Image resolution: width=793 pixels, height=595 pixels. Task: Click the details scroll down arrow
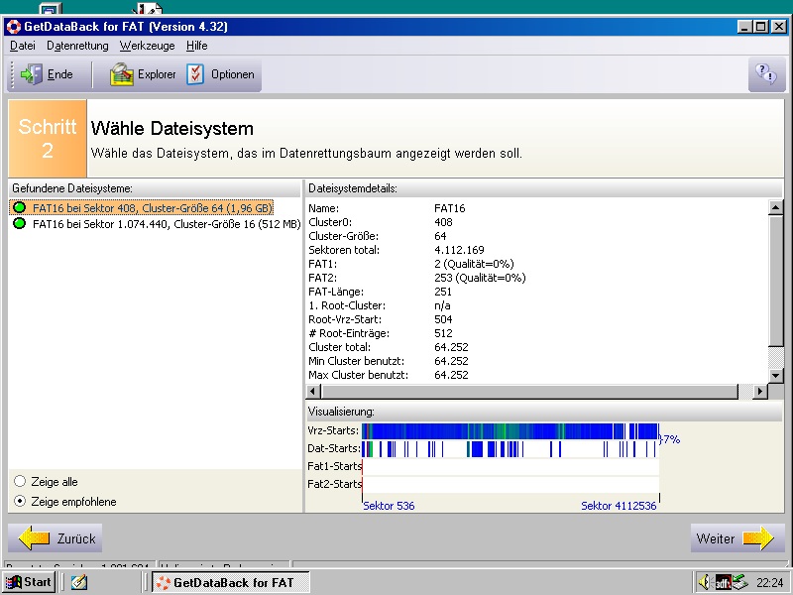pyautogui.click(x=776, y=375)
